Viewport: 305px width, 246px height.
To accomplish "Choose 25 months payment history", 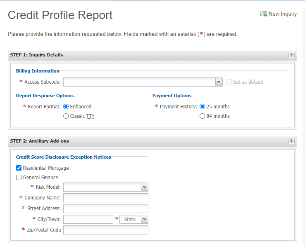I will (202, 106).
